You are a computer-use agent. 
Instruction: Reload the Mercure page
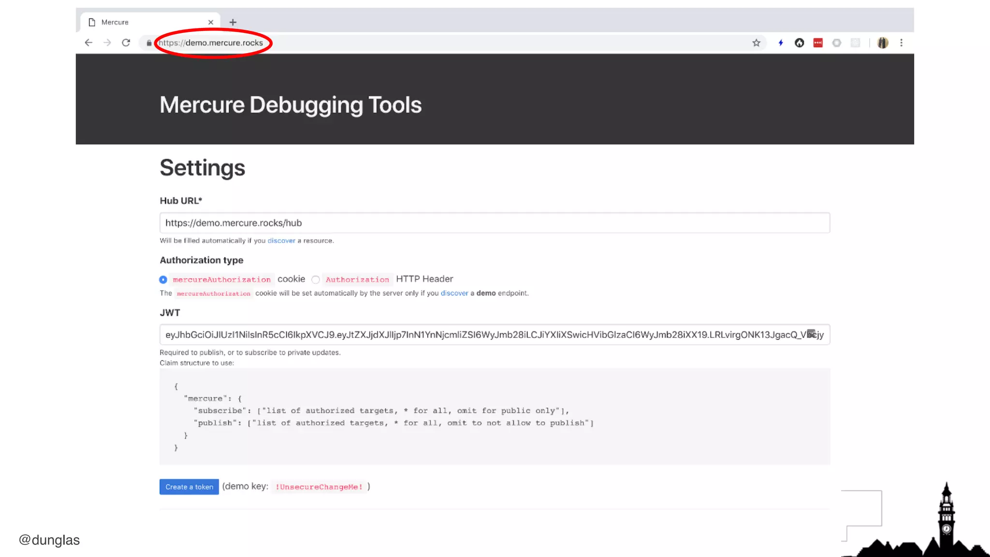(x=126, y=43)
